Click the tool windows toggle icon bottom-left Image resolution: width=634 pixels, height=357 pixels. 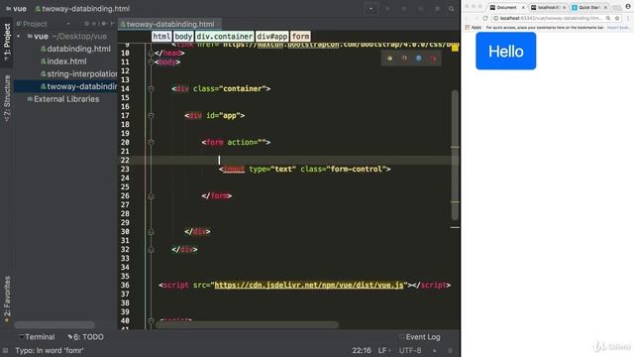(x=5, y=350)
